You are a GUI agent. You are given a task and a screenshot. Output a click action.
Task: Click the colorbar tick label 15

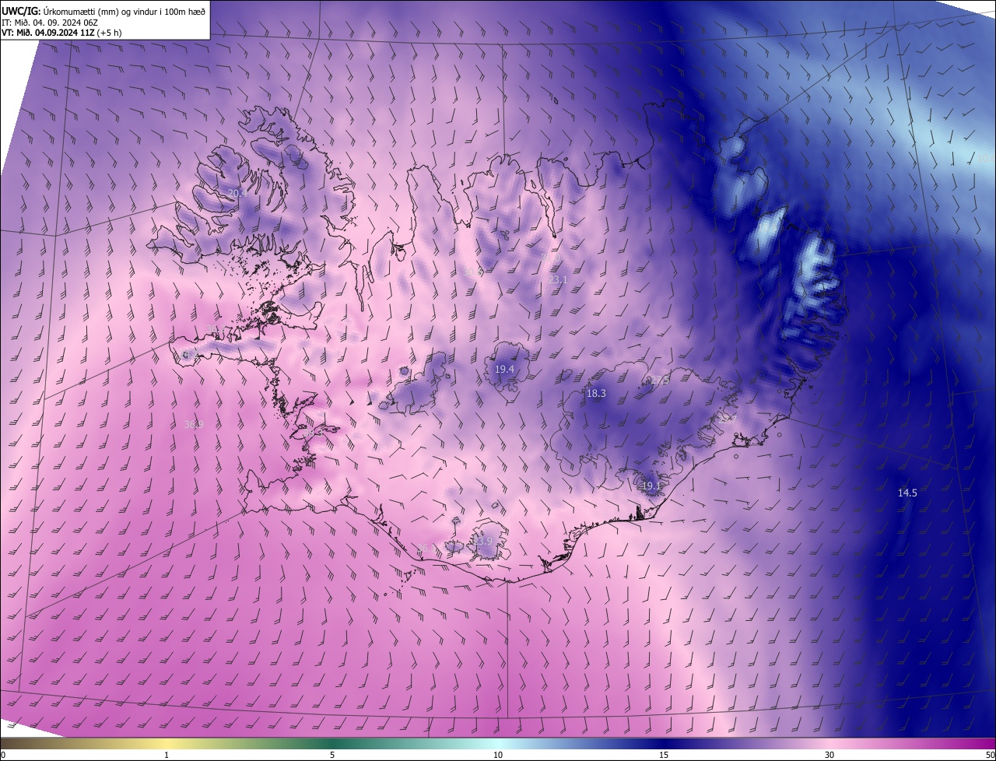[x=664, y=755]
